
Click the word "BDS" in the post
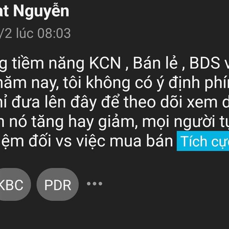205,63
